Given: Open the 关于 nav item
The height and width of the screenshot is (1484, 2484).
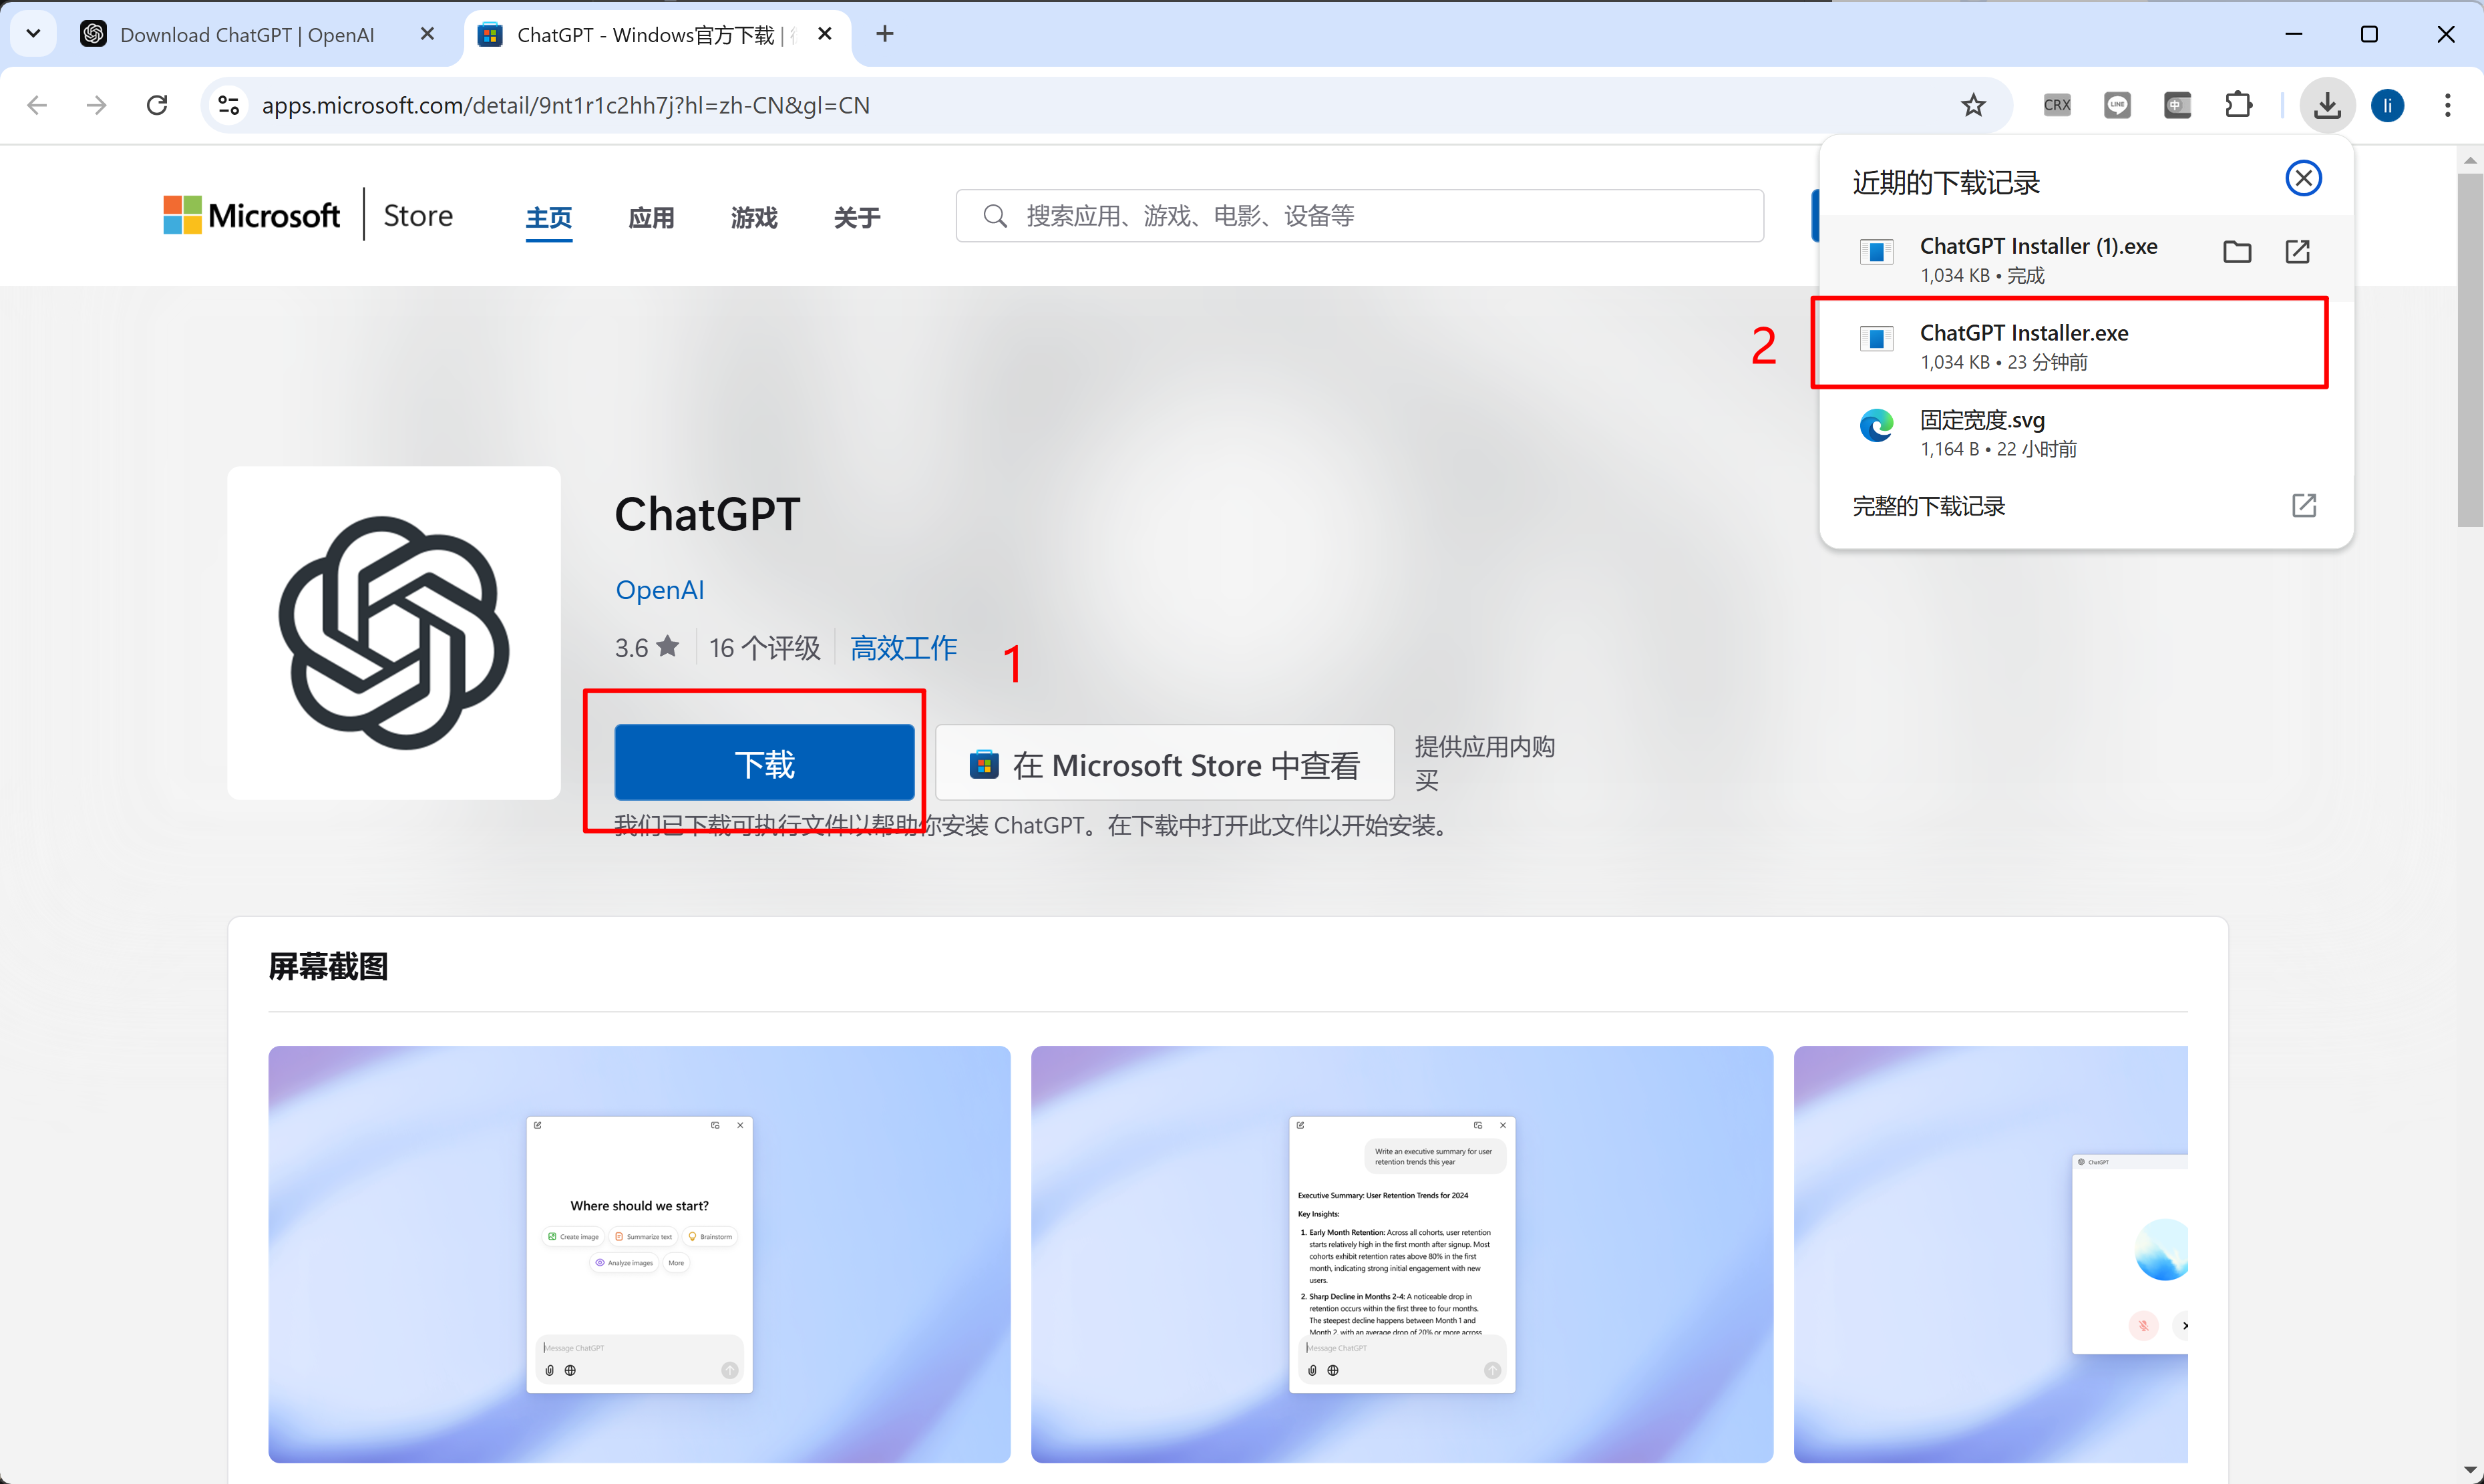Looking at the screenshot, I should point(857,217).
